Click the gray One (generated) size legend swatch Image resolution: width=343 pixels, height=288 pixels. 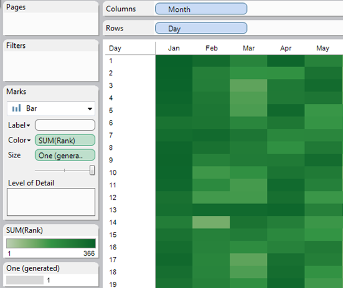pyautogui.click(x=25, y=280)
